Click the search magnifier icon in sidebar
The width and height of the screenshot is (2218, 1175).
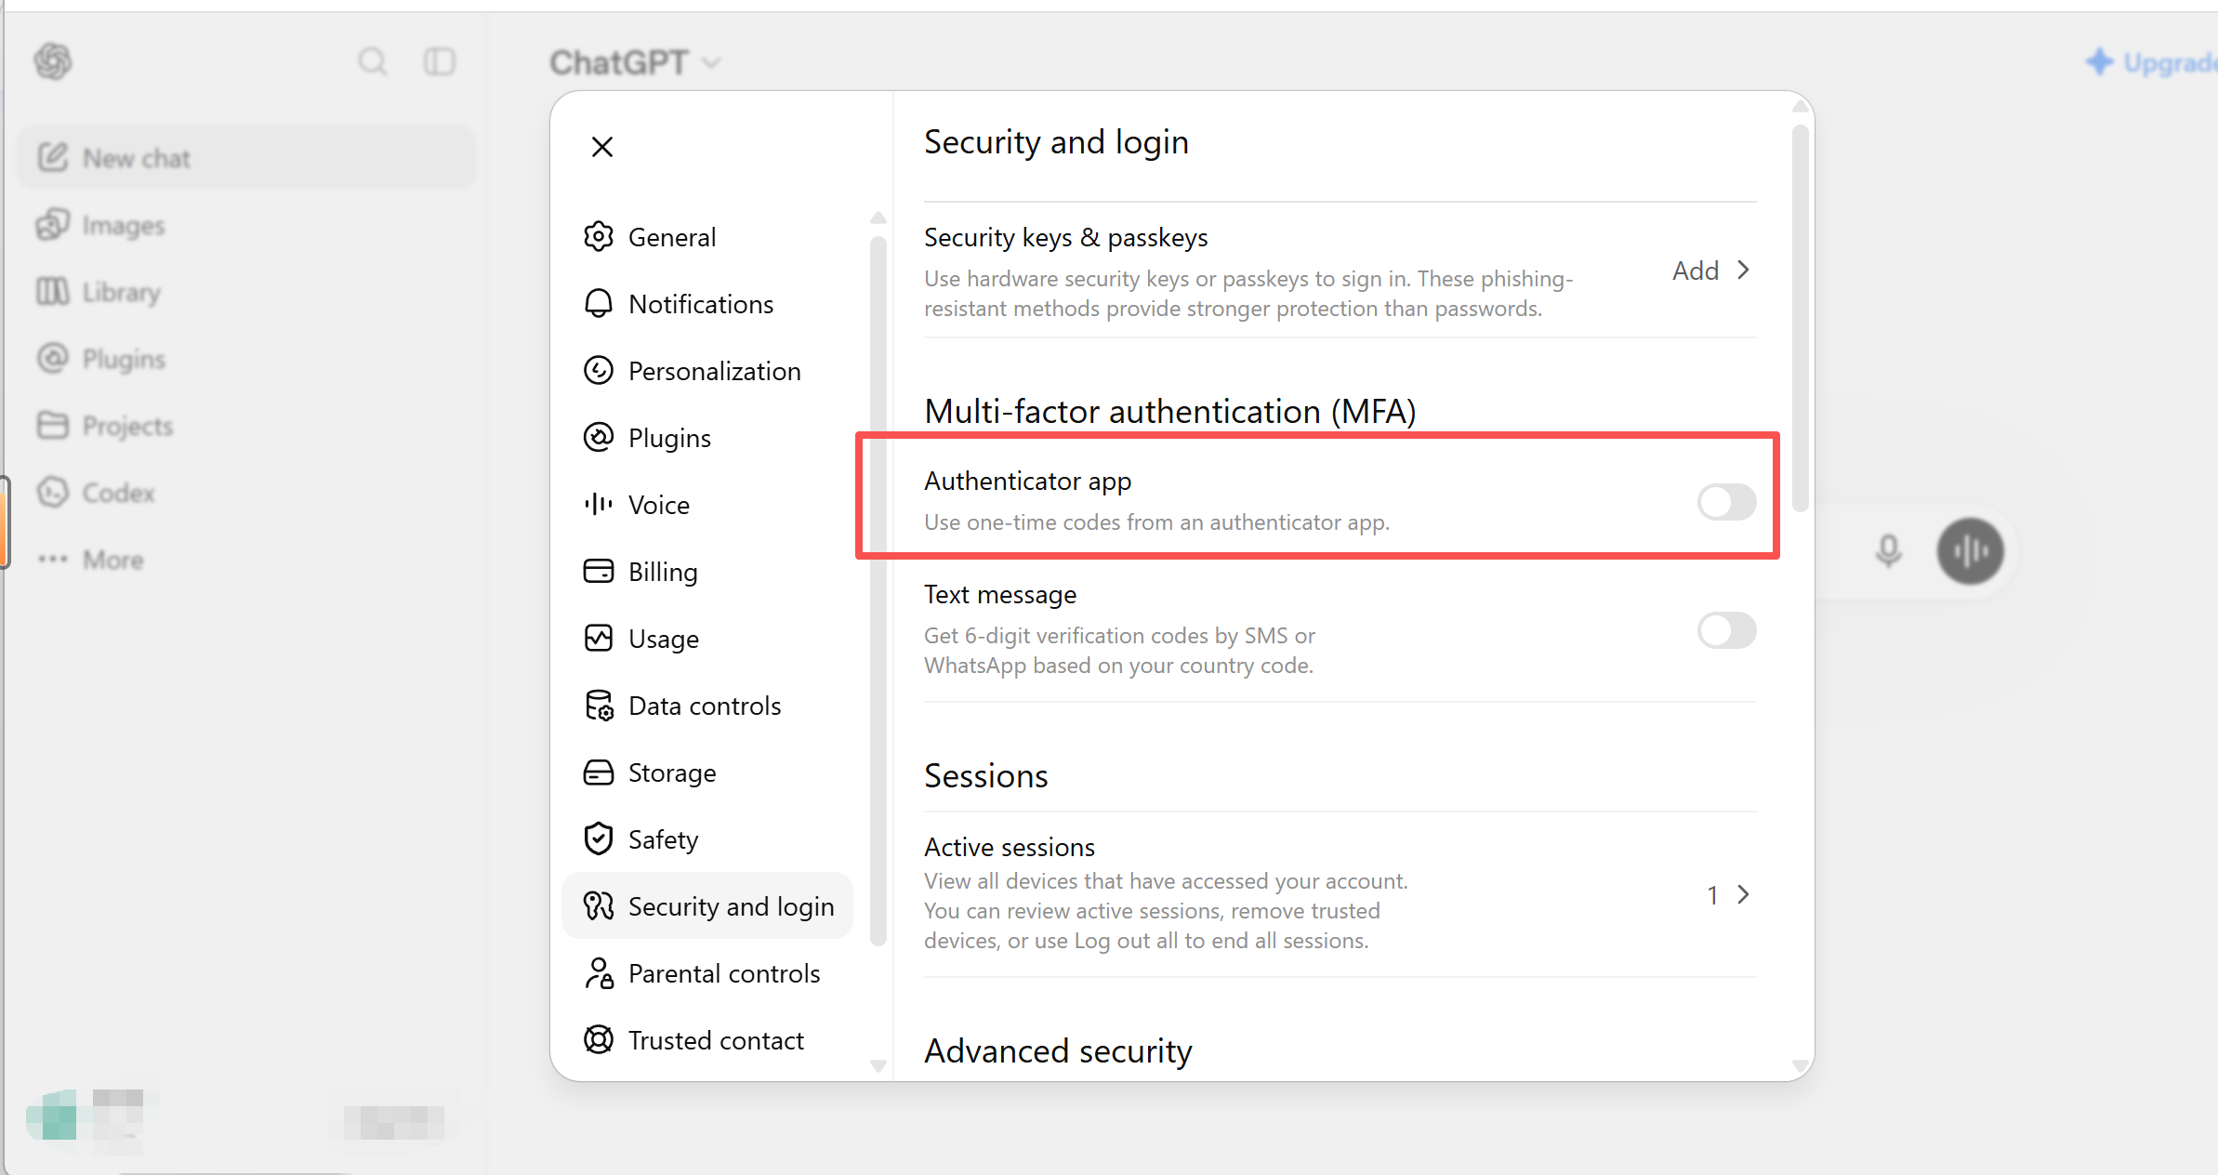tap(372, 62)
